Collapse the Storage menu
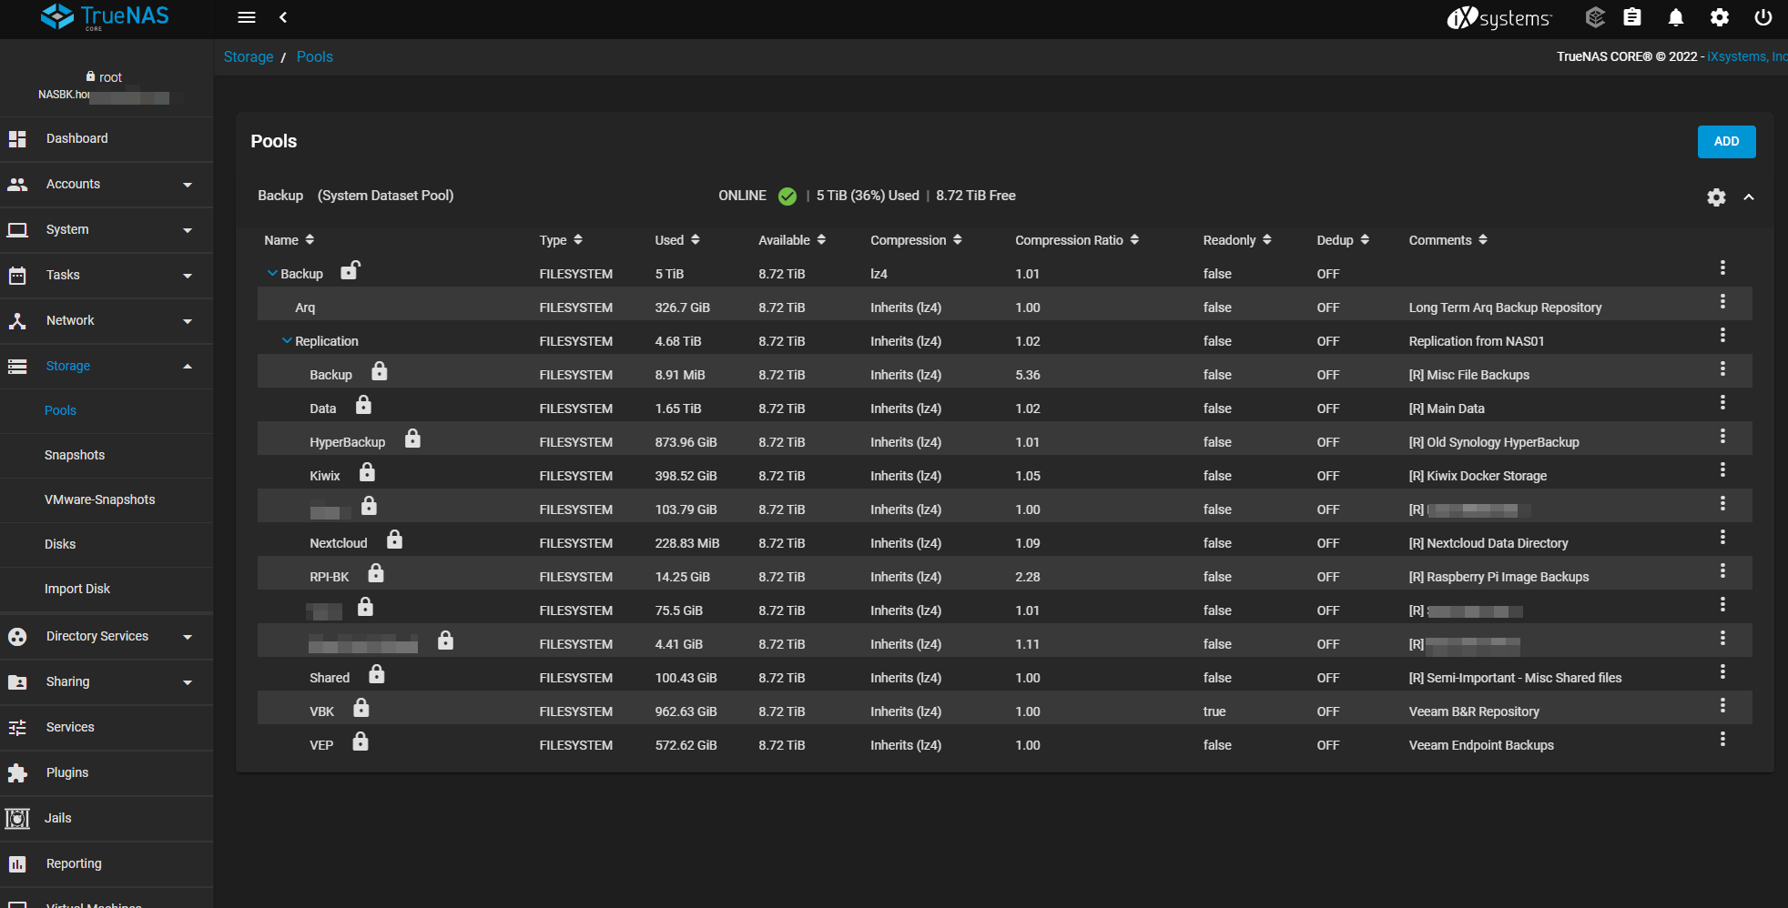 point(107,367)
